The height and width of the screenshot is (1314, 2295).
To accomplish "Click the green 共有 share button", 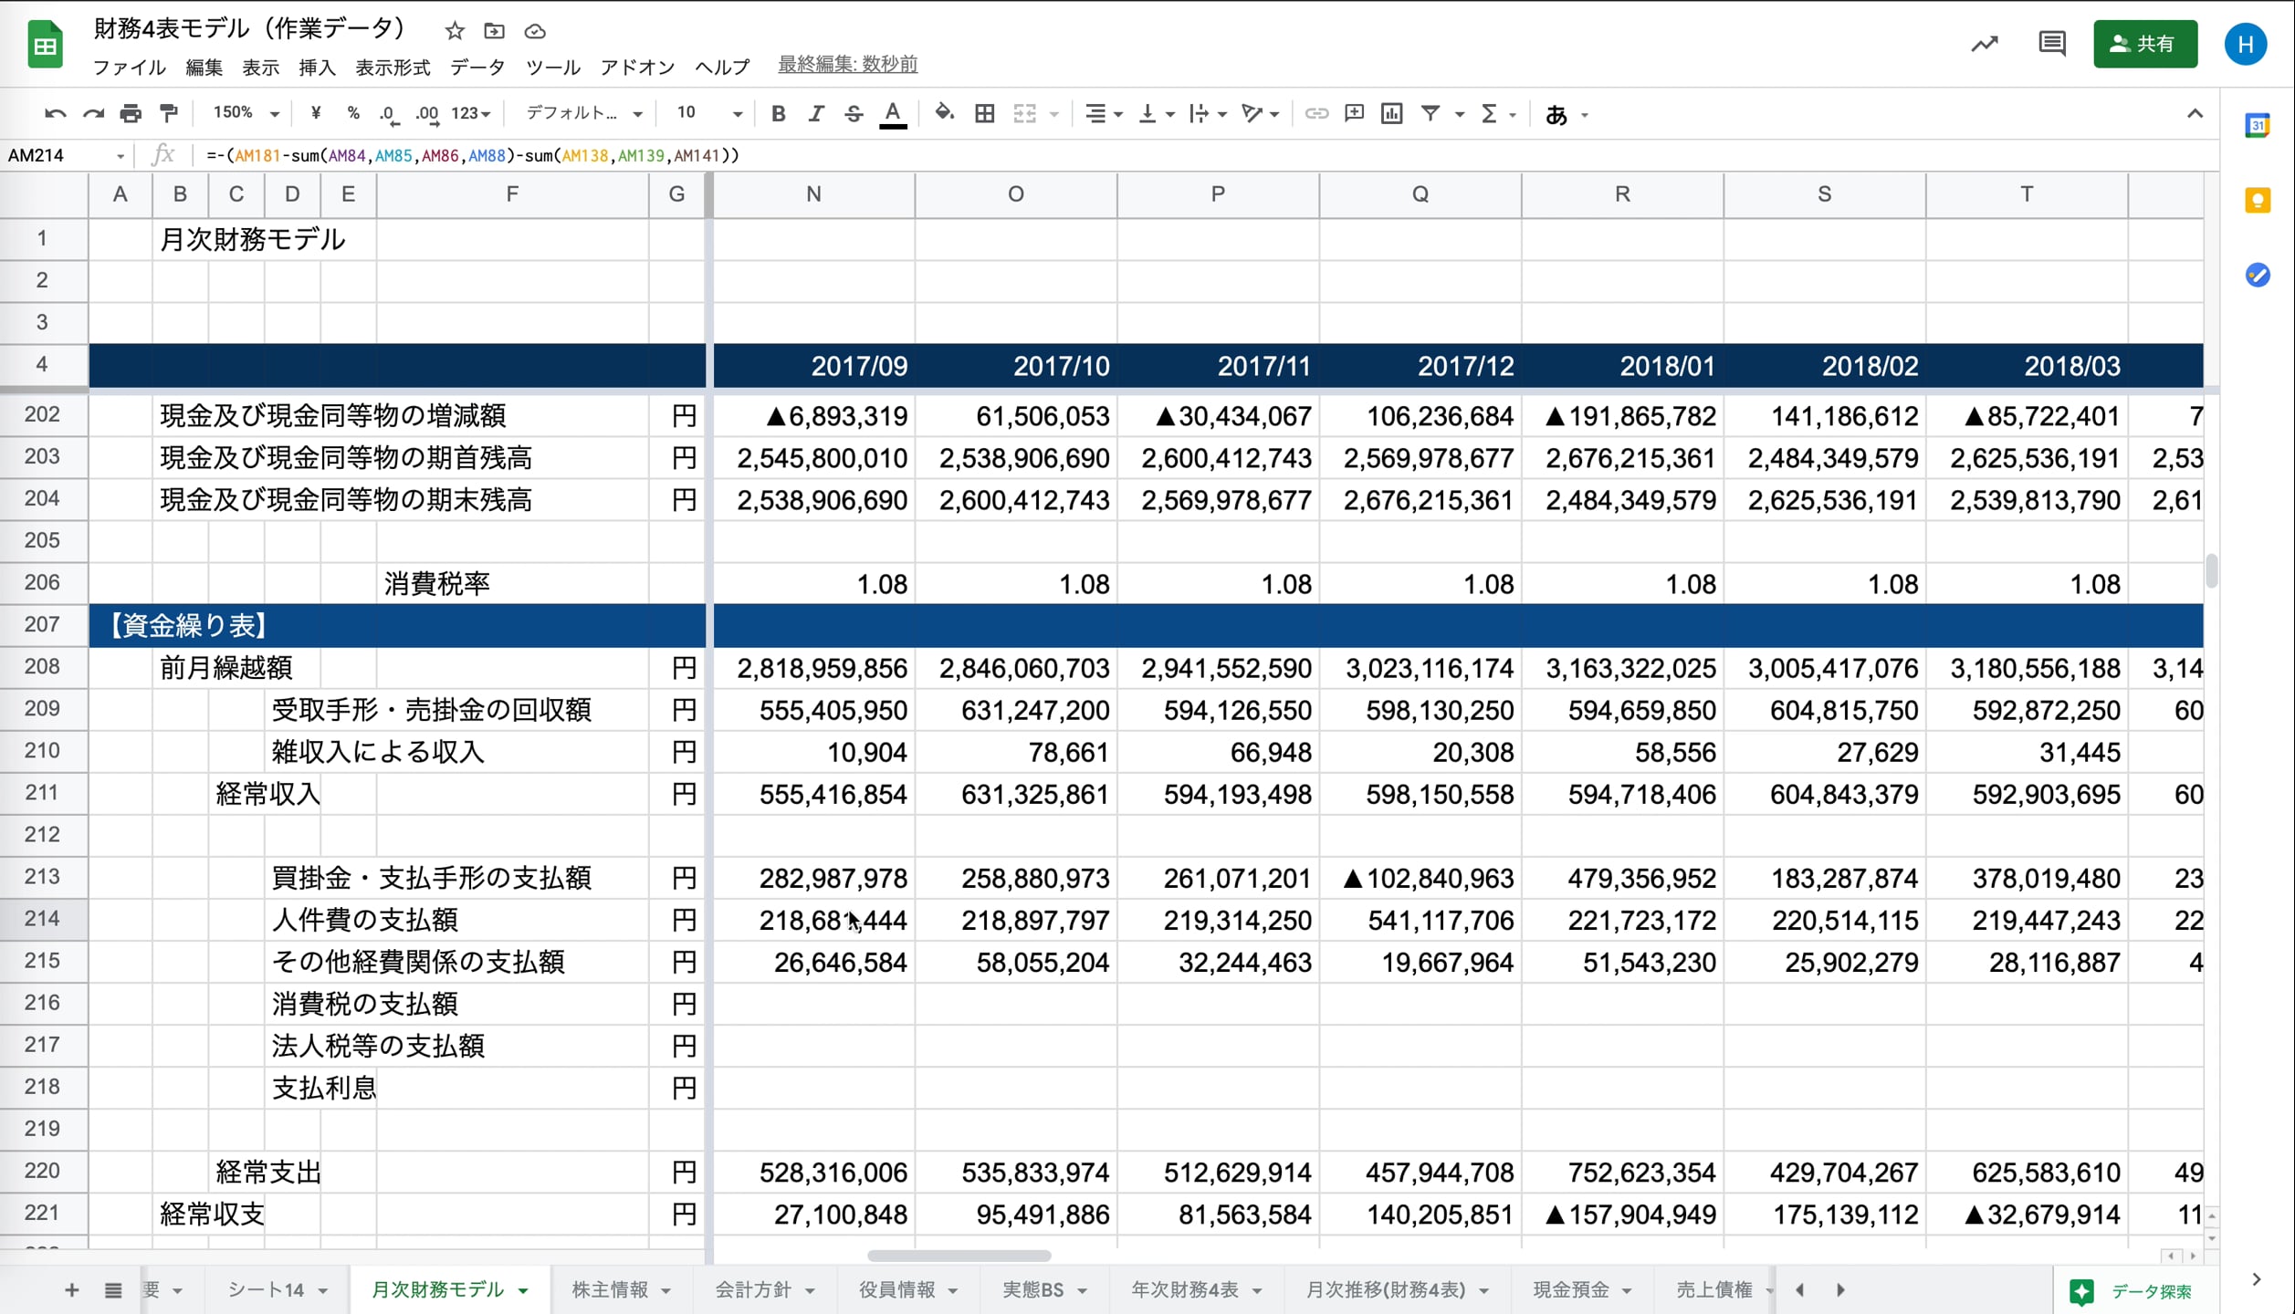I will pyautogui.click(x=2144, y=44).
